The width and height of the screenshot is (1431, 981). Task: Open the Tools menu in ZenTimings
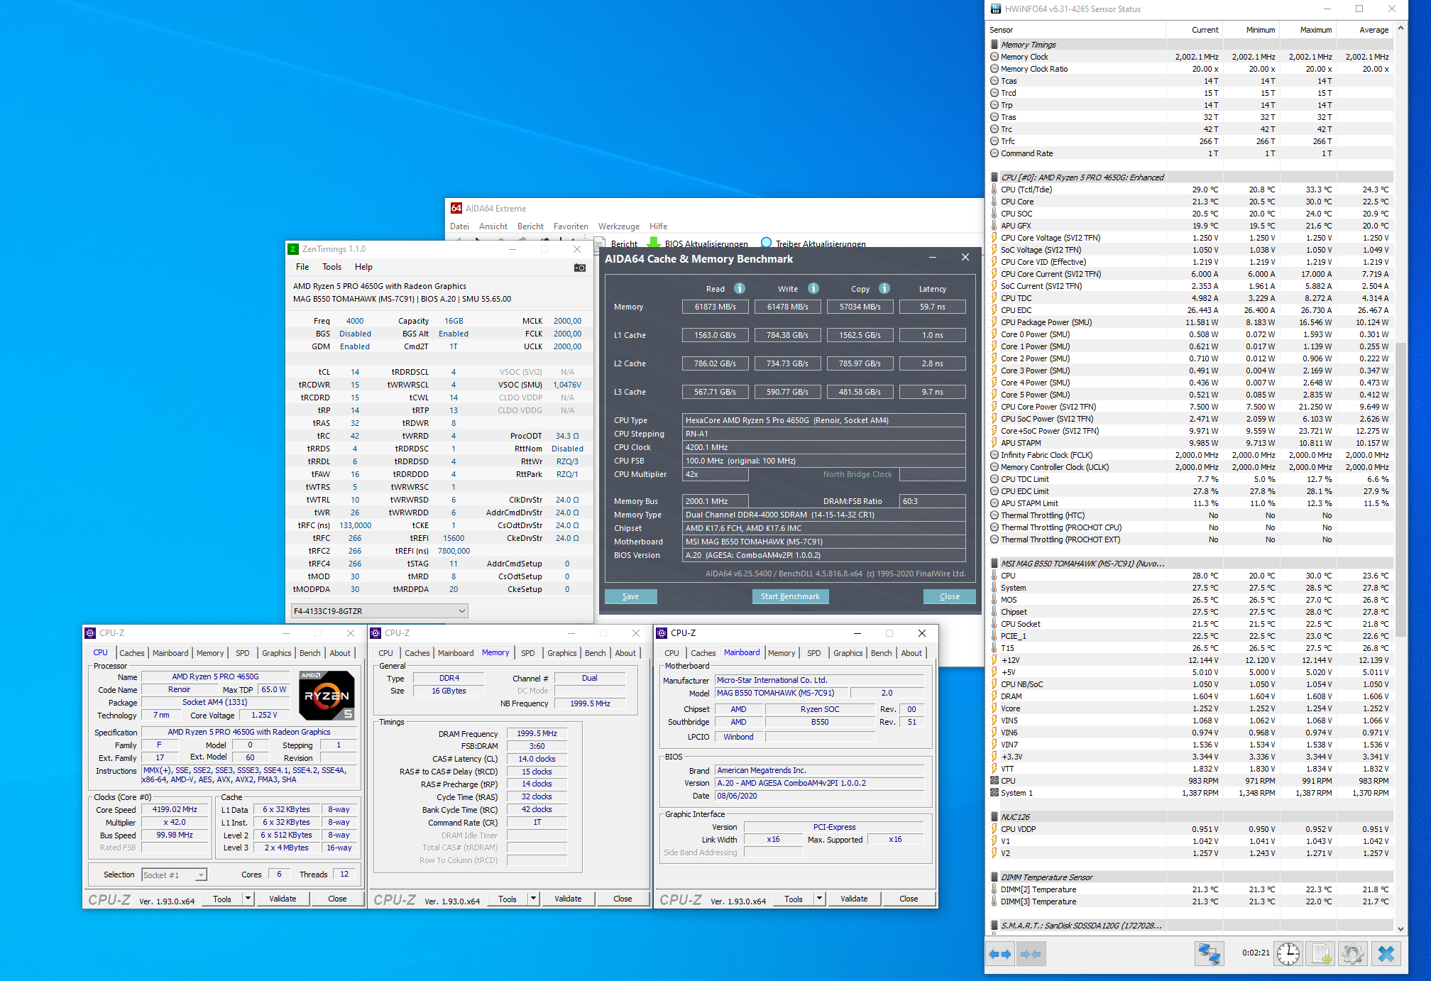[331, 267]
